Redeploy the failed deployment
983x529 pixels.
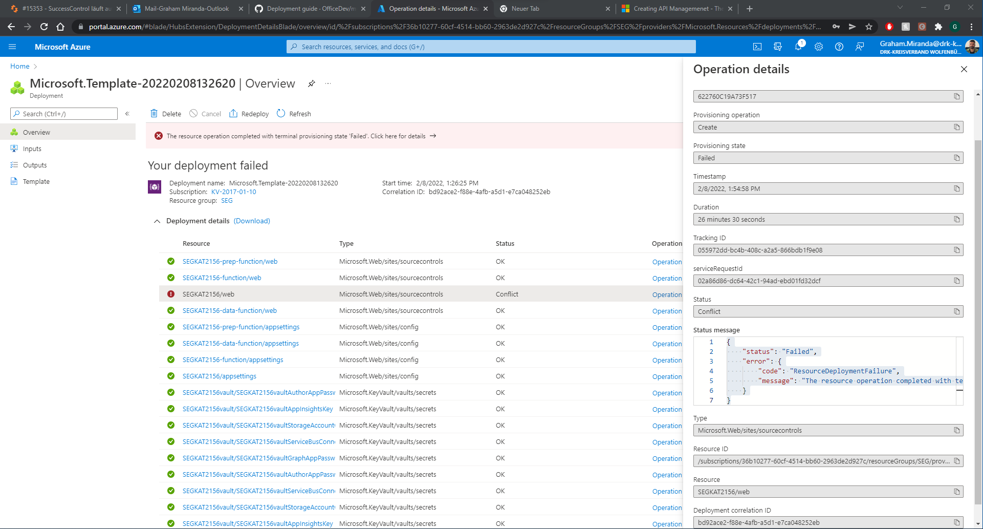click(249, 114)
